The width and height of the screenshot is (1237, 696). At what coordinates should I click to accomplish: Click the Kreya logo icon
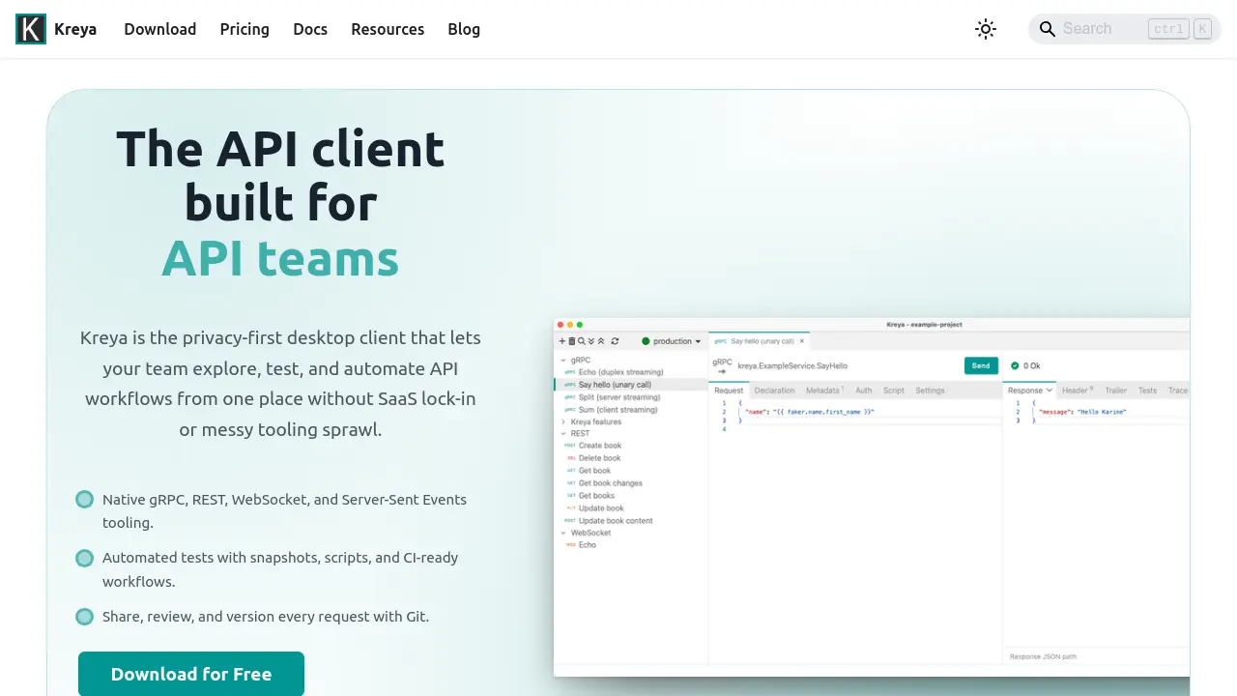click(31, 29)
